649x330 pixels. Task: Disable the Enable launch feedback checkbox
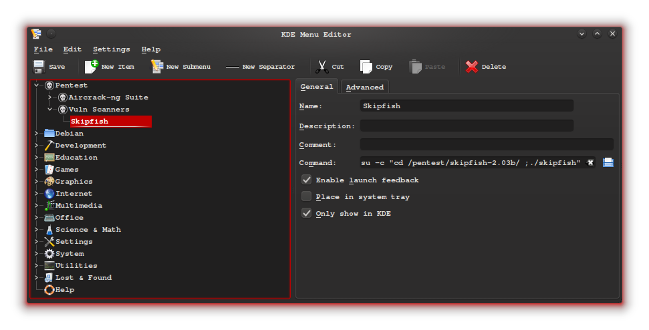click(307, 180)
